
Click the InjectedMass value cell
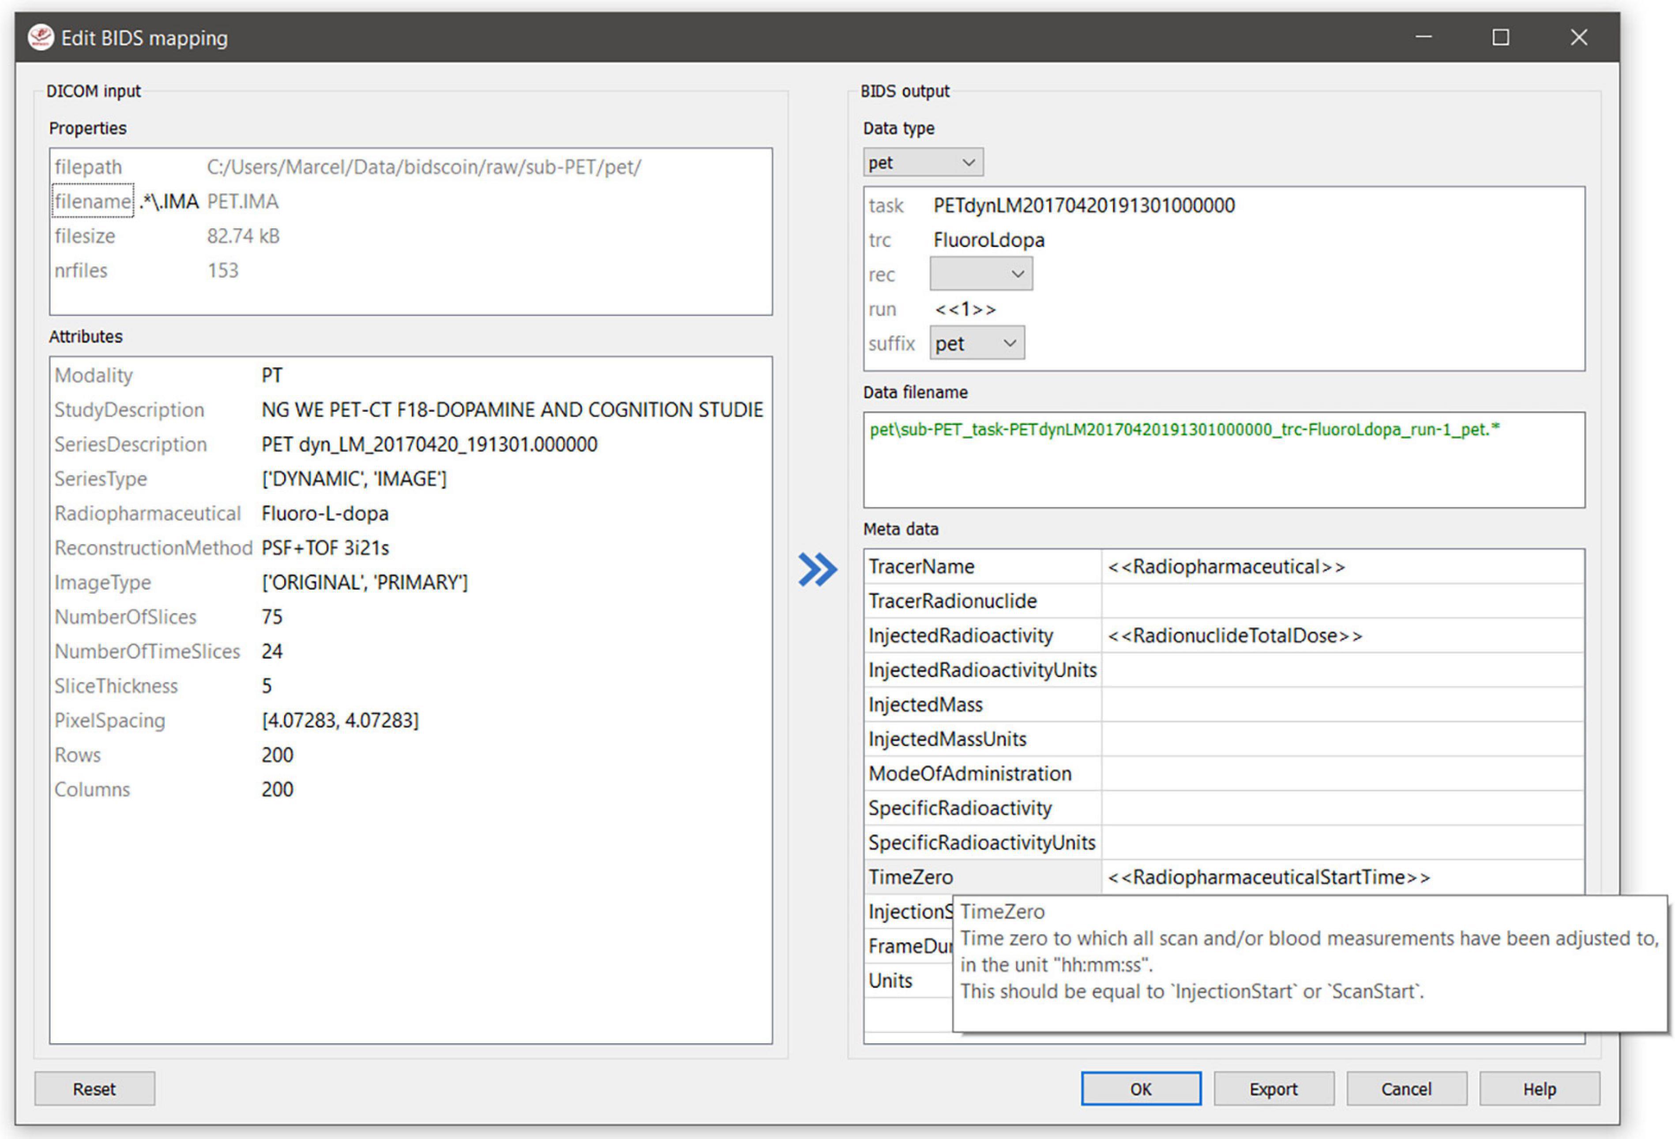point(1343,705)
